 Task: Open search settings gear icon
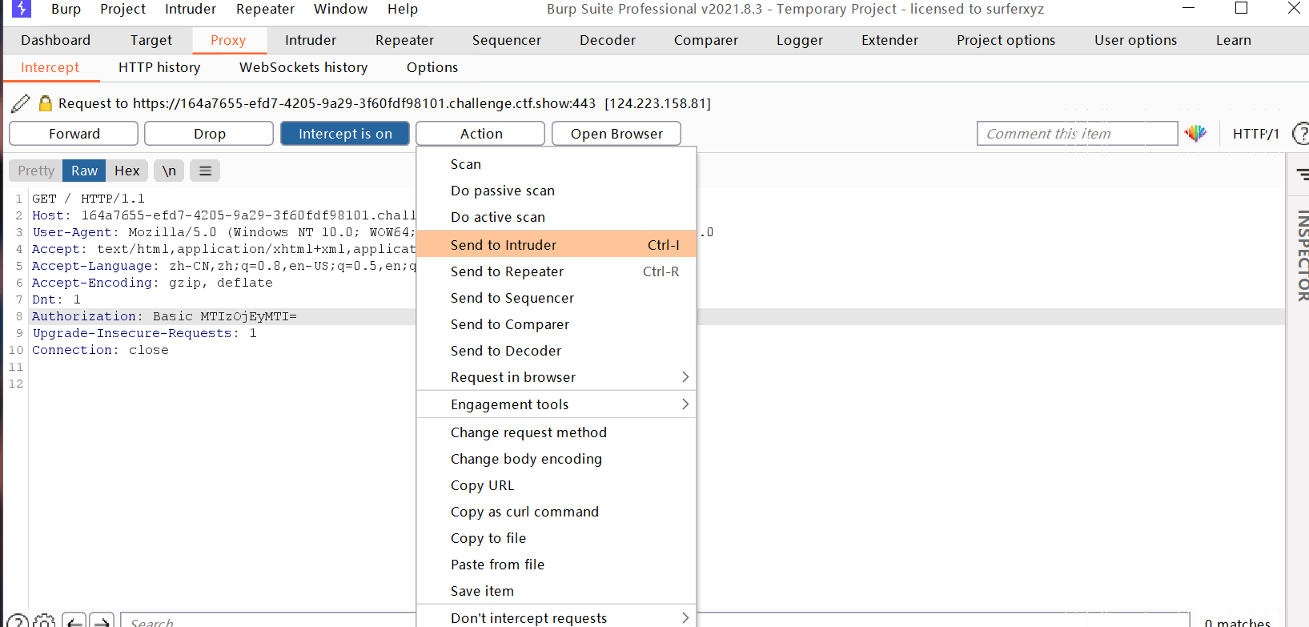click(45, 621)
